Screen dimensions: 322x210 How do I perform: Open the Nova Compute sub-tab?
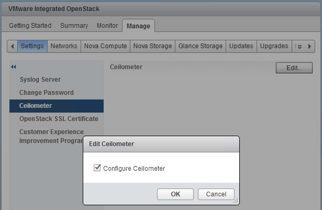click(105, 46)
